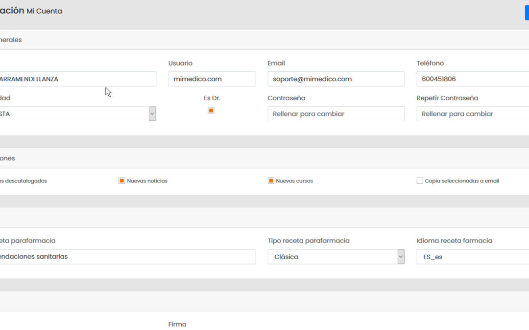The height and width of the screenshot is (330, 529).
Task: Click the Contraseña password field
Action: click(x=336, y=114)
